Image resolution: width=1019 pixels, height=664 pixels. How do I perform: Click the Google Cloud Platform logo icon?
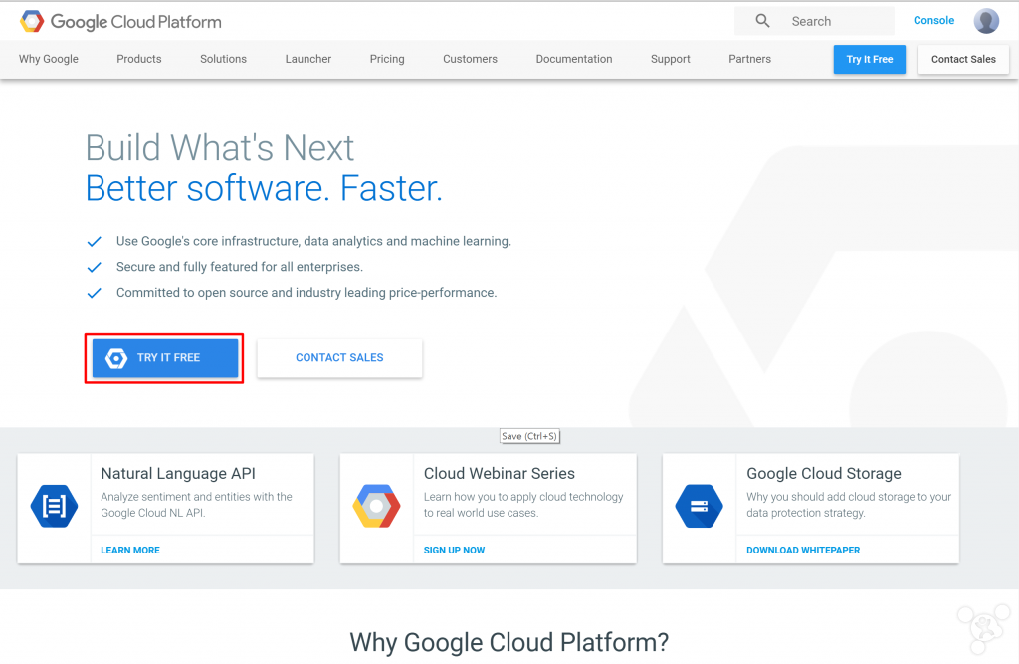pyautogui.click(x=32, y=22)
